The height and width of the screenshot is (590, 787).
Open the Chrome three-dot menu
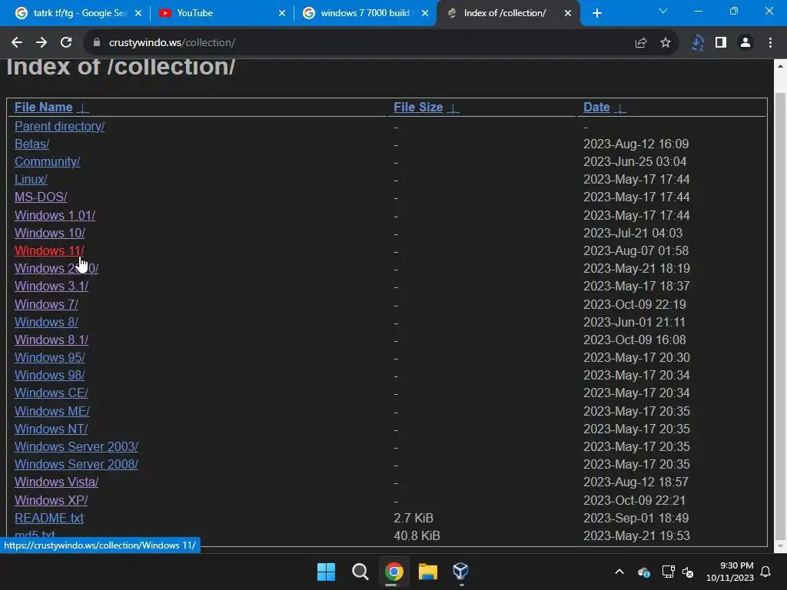tap(770, 43)
